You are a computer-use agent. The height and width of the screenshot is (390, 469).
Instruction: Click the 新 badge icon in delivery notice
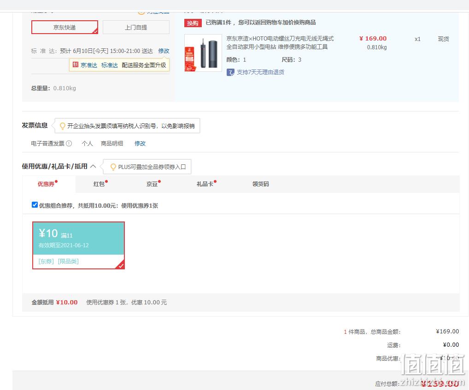point(76,64)
